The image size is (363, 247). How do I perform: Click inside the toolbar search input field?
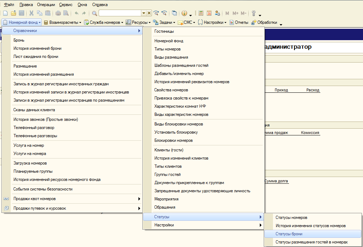point(120,13)
